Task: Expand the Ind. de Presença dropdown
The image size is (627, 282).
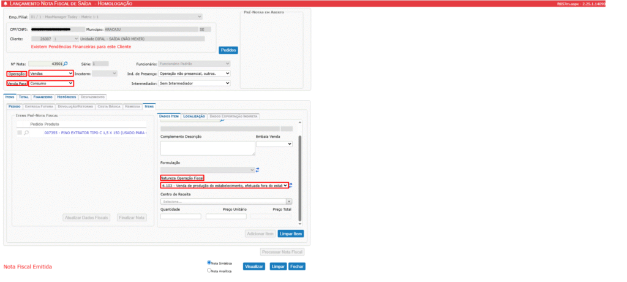Action: pyautogui.click(x=193, y=74)
